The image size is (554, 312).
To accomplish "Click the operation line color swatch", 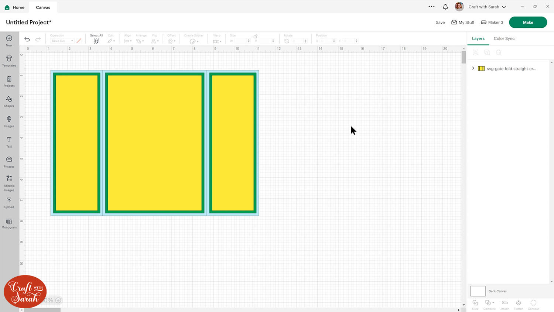I will [x=79, y=41].
